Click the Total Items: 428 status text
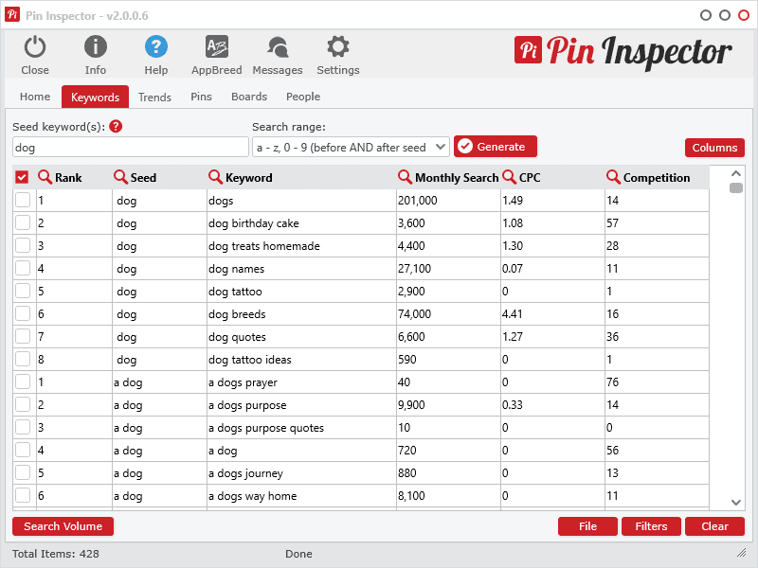Screen dimensions: 758x568 point(56,554)
